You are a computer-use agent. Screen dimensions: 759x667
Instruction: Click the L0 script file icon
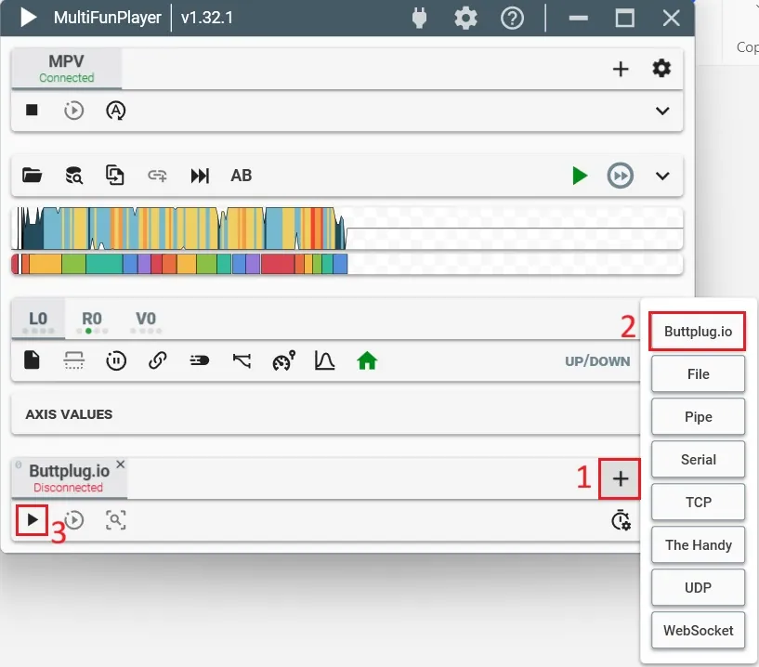point(32,360)
